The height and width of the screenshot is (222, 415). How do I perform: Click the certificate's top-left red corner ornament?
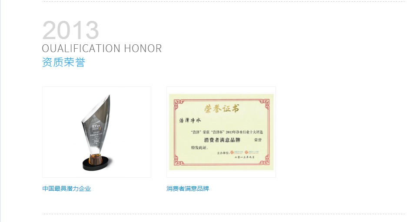click(179, 104)
